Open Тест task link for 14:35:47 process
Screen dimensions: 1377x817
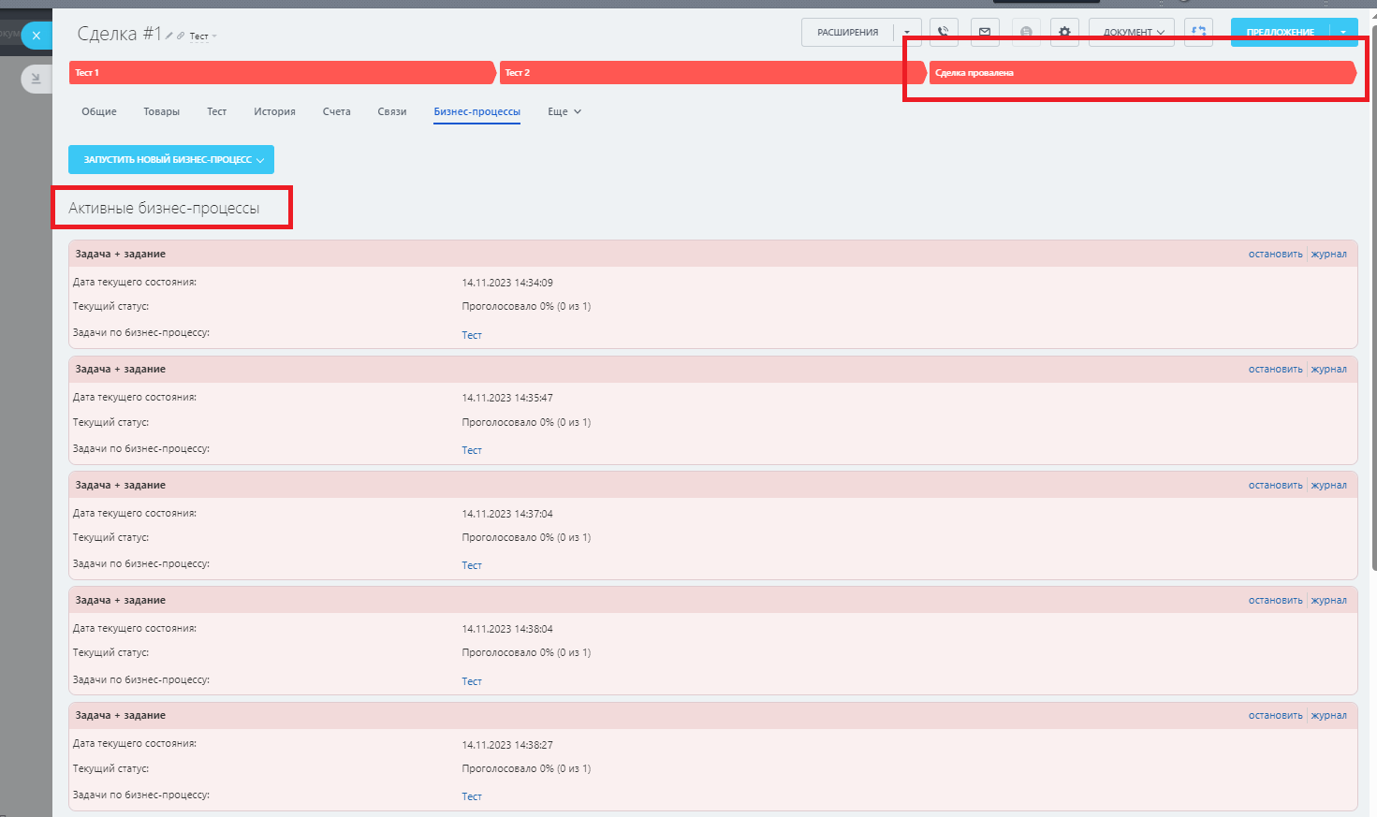(x=472, y=450)
